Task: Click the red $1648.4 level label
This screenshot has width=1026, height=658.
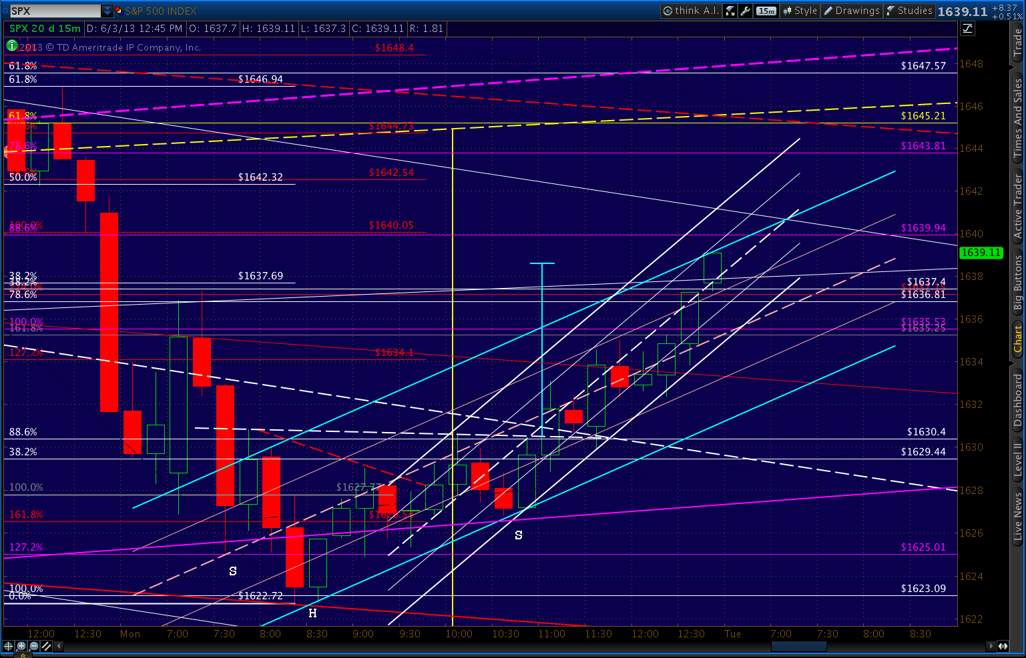Action: coord(394,47)
